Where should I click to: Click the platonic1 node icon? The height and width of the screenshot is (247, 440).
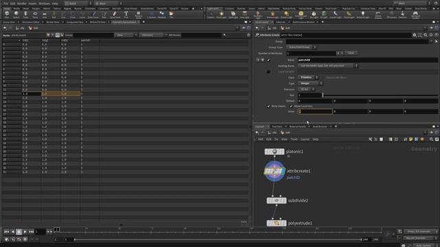pyautogui.click(x=275, y=152)
